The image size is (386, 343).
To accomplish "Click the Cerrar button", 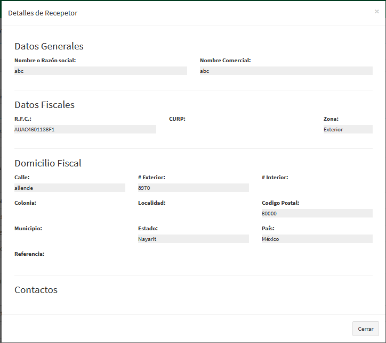I will click(365, 329).
